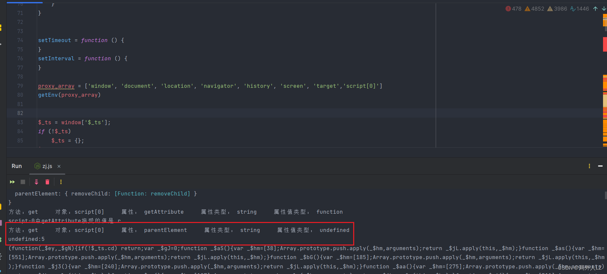Click the scroll to end icon
The image size is (607, 274).
36,182
